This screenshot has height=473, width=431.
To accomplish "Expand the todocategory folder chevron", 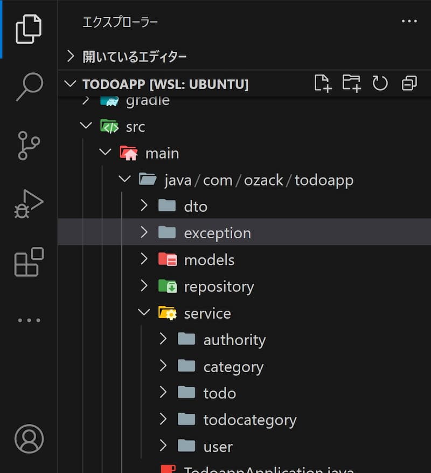I will click(163, 419).
